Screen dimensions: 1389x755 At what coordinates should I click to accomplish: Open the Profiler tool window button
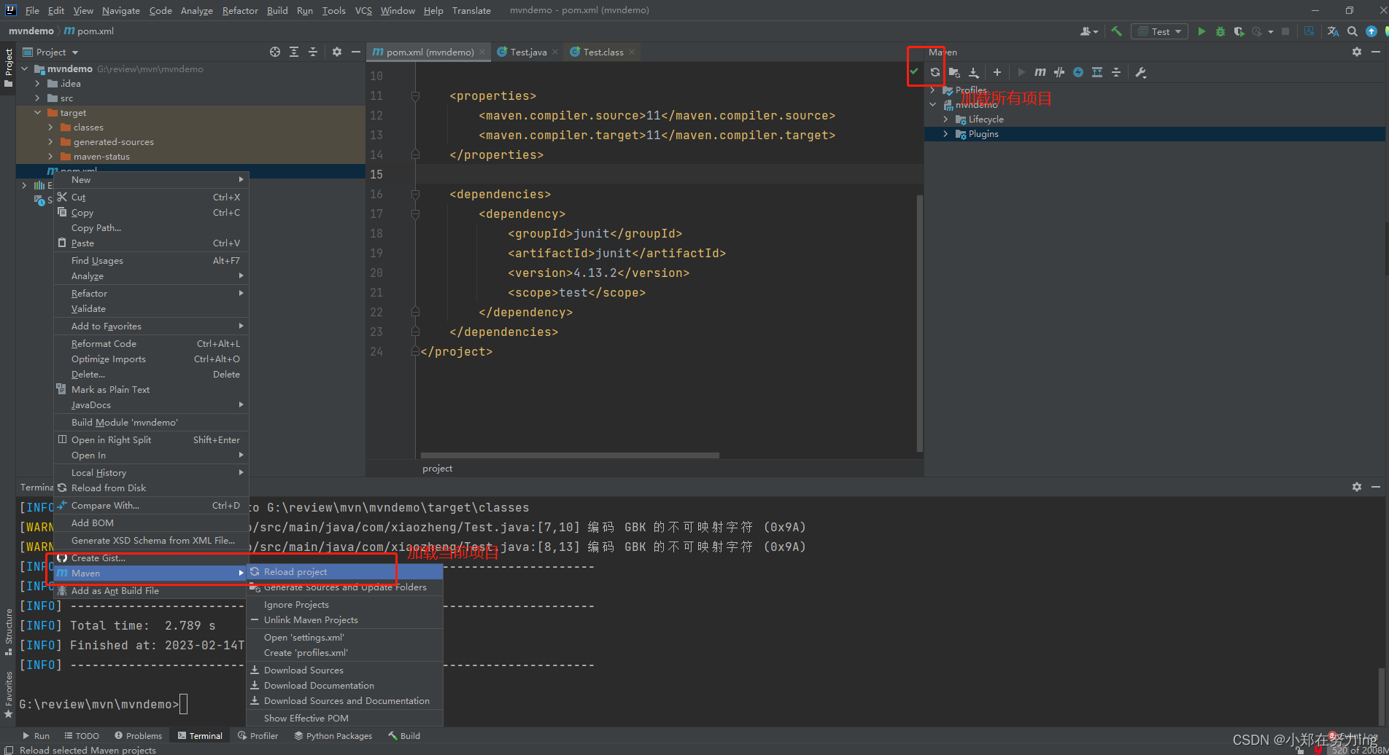click(x=258, y=736)
